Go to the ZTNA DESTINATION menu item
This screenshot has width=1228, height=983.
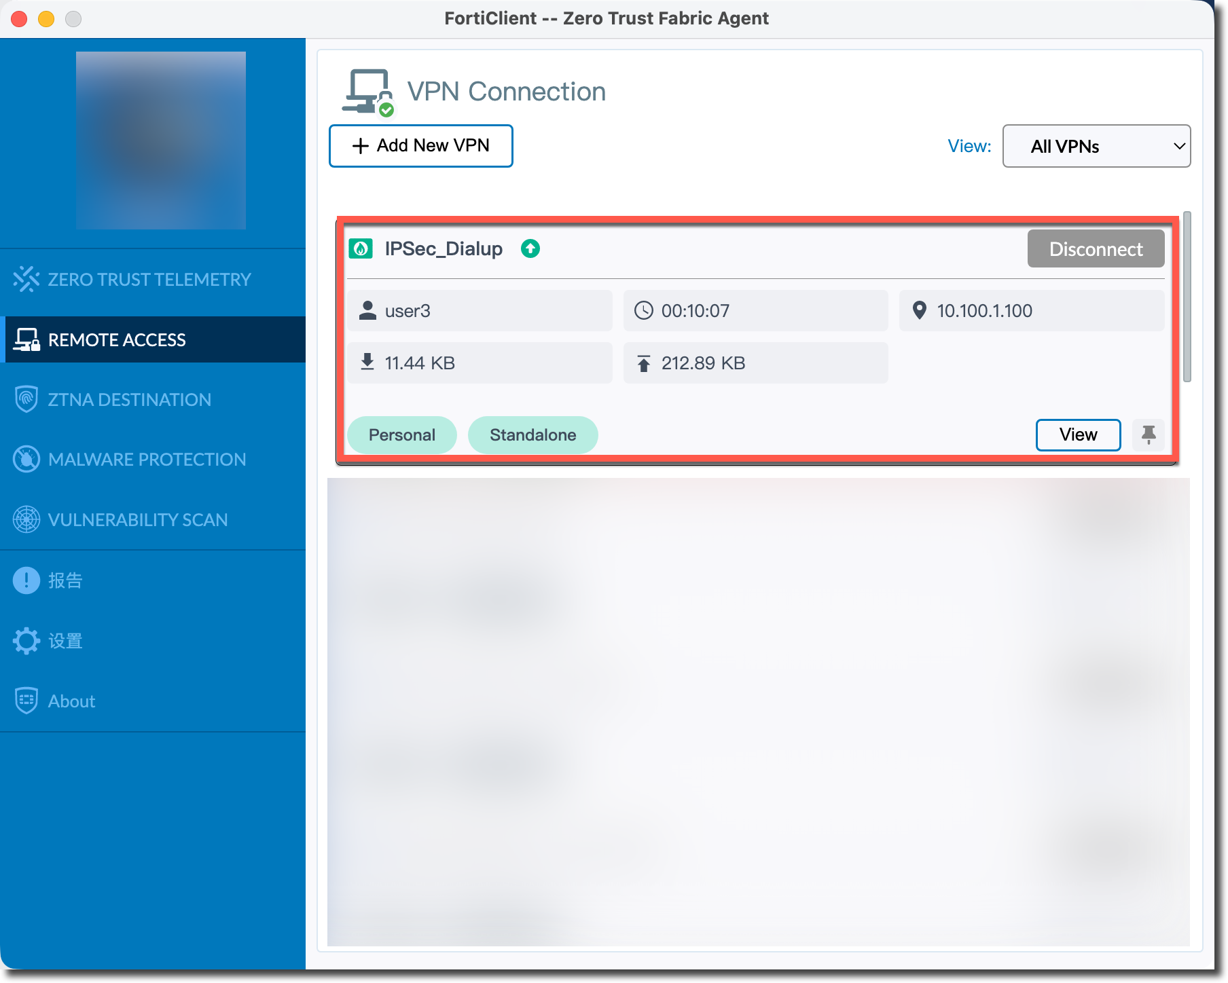129,399
